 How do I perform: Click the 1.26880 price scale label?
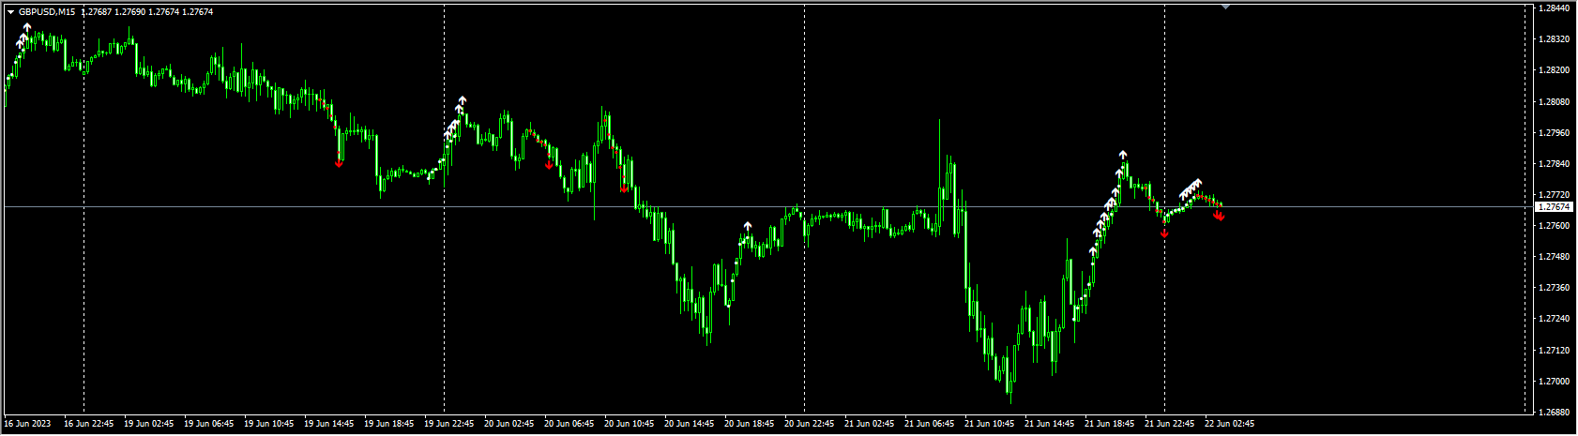coord(1555,412)
